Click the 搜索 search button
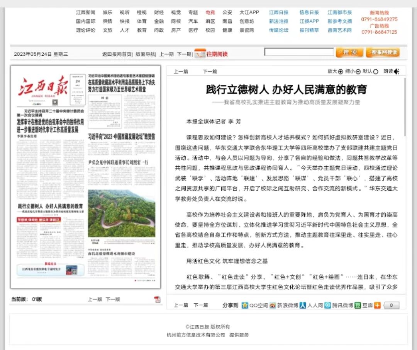 349,53
